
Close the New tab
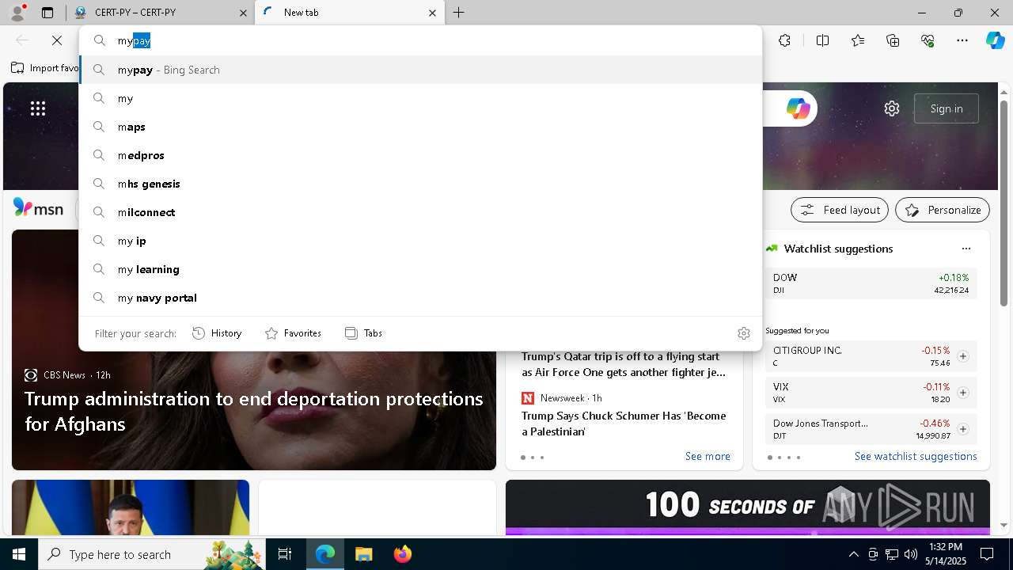coord(432,13)
